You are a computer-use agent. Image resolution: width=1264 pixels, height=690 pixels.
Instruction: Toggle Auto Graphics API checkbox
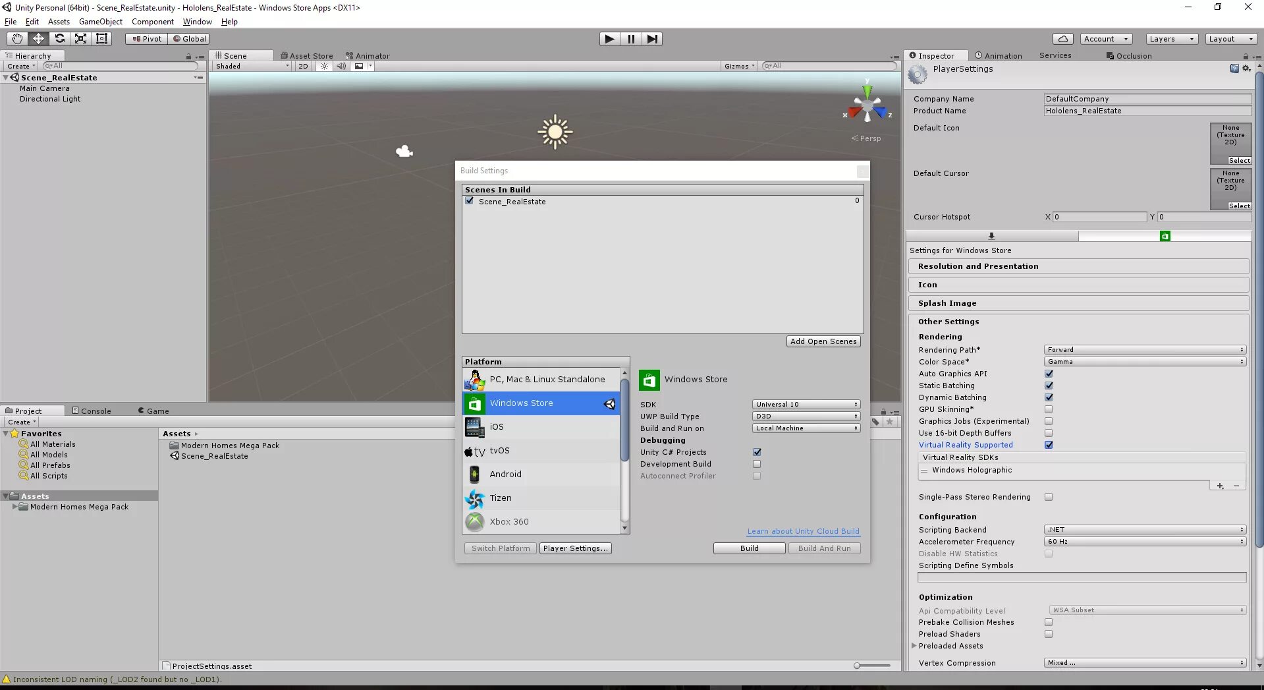1049,374
